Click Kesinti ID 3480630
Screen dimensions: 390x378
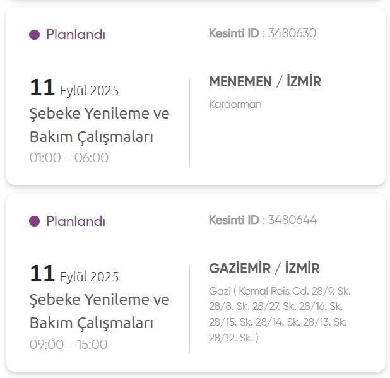263,33
